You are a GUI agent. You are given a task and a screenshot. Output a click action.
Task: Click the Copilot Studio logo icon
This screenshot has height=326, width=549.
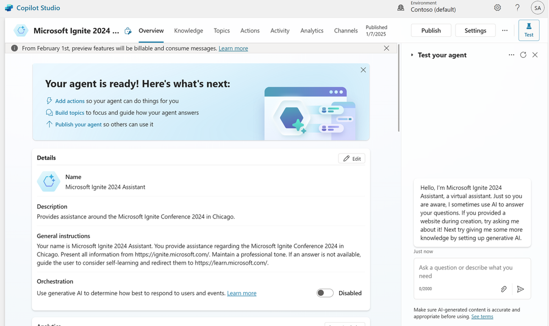pyautogui.click(x=9, y=8)
